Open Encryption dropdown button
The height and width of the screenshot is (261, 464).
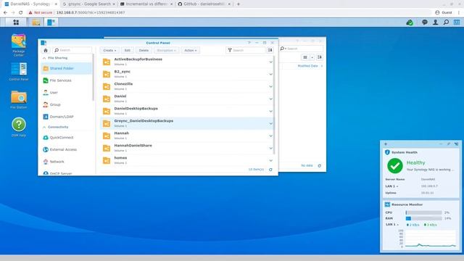pyautogui.click(x=166, y=50)
